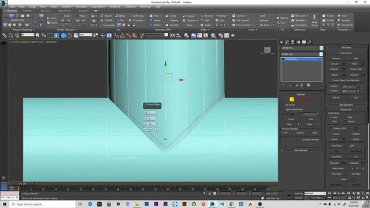Open the MSmooth dropdown in ribbon

308,16
